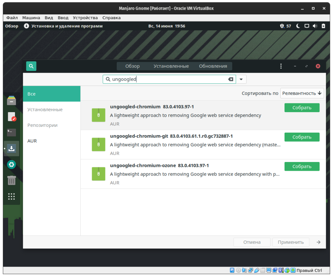Select the Все filter in sidebar
This screenshot has height=277, width=333.
coord(52,94)
